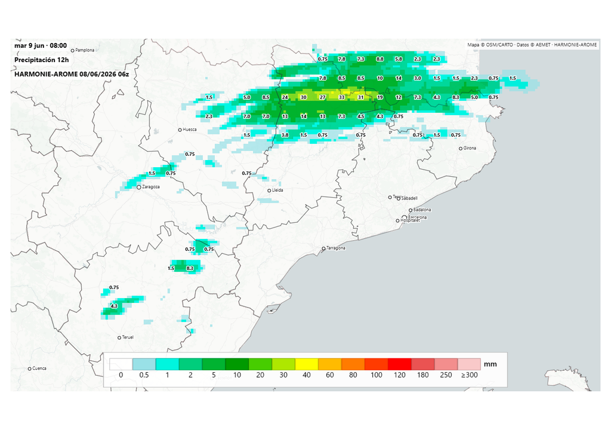Click the 'mm' unit label in legend
The height and width of the screenshot is (430, 611).
tap(490, 364)
